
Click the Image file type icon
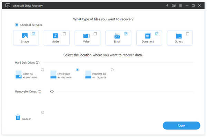coord(25,36)
